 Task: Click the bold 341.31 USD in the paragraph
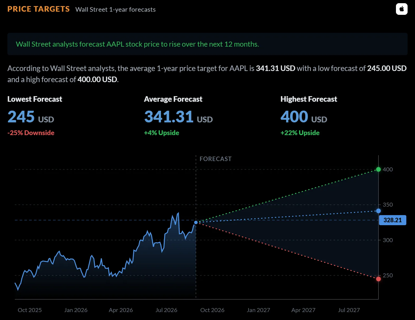click(x=276, y=68)
